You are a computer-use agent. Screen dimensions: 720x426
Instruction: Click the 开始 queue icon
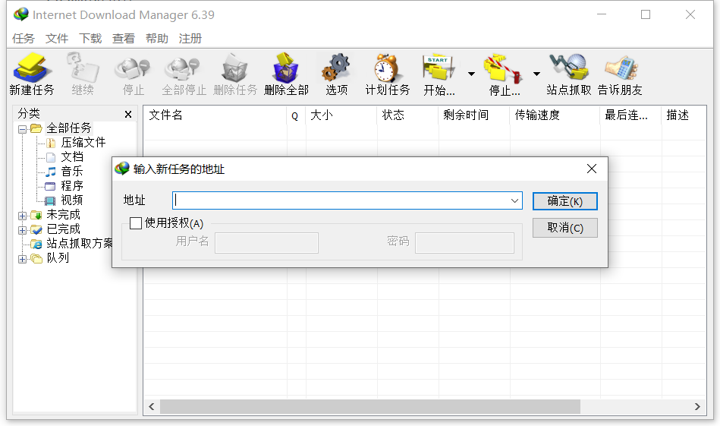click(439, 69)
